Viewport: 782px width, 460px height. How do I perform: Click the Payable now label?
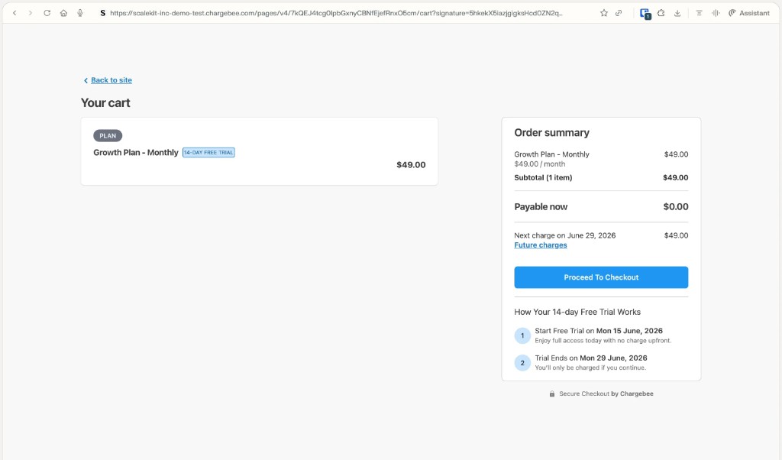[x=541, y=206]
